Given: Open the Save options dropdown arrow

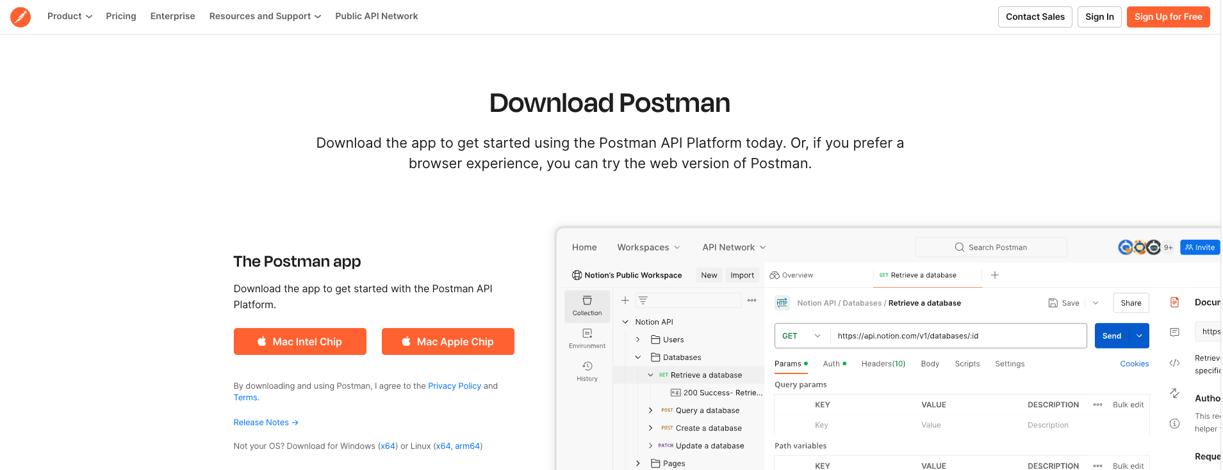Looking at the screenshot, I should click(1096, 303).
